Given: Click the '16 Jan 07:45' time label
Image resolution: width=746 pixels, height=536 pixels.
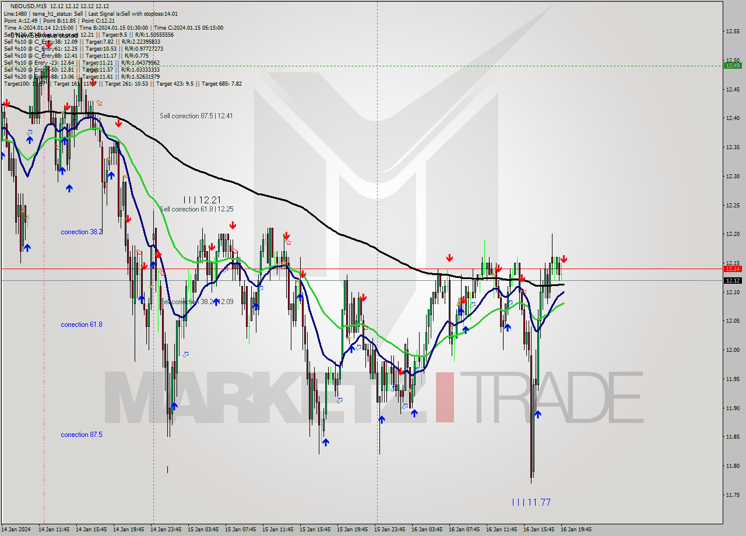Looking at the screenshot, I should click(464, 530).
